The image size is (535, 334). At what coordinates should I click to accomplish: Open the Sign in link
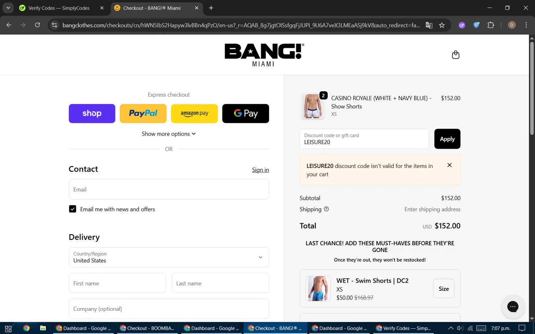(260, 170)
